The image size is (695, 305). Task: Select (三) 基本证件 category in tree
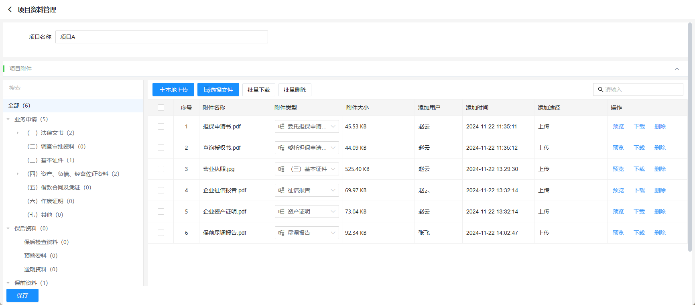pyautogui.click(x=51, y=160)
